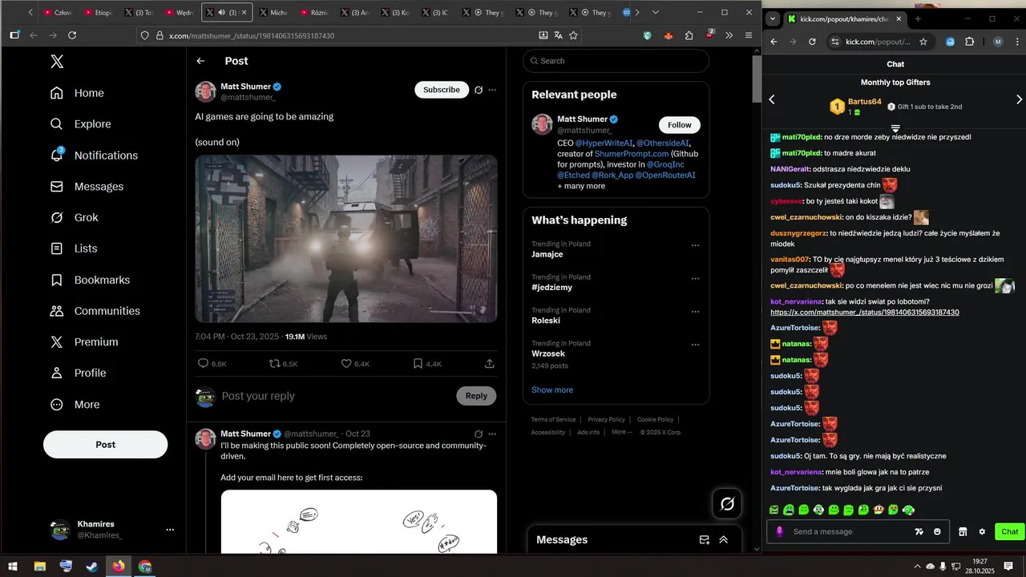Click the Subscribe button on the post
Image resolution: width=1026 pixels, height=577 pixels.
pos(442,90)
